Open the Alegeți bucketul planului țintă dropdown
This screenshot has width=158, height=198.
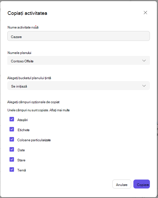[79, 86]
